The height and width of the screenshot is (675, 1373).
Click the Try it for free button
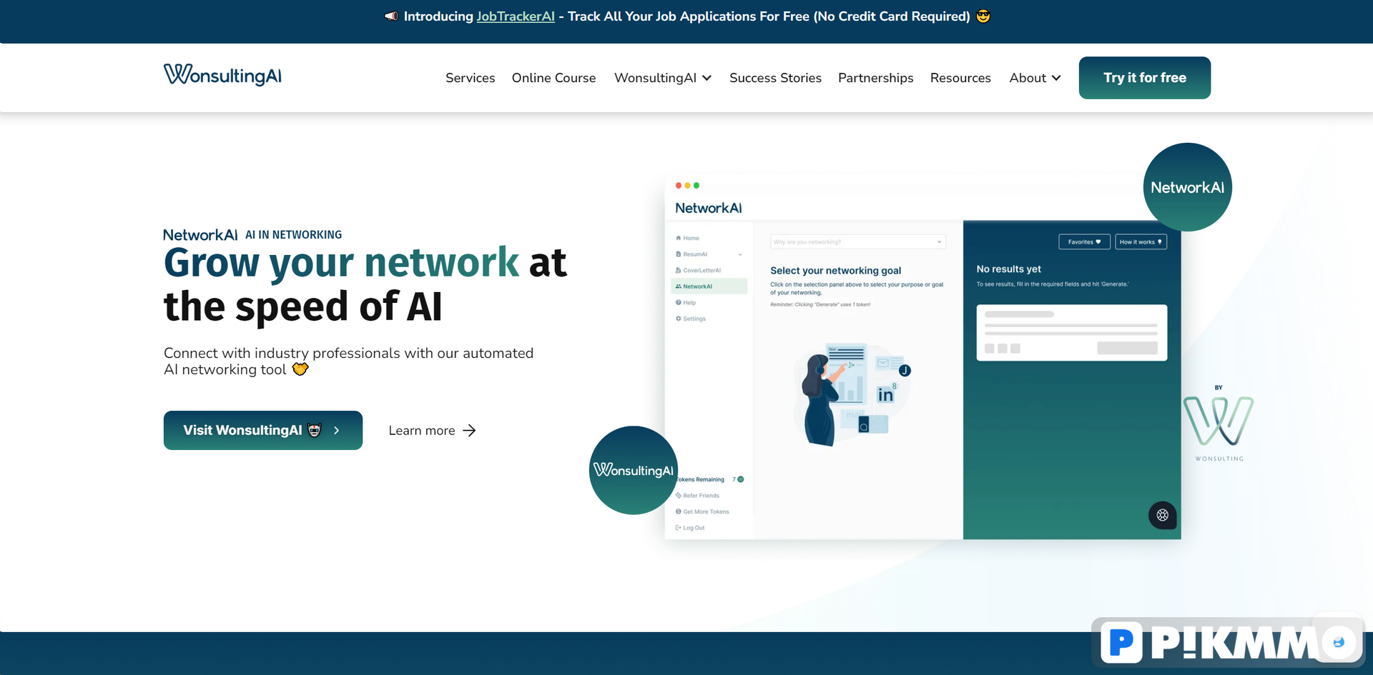pos(1144,78)
